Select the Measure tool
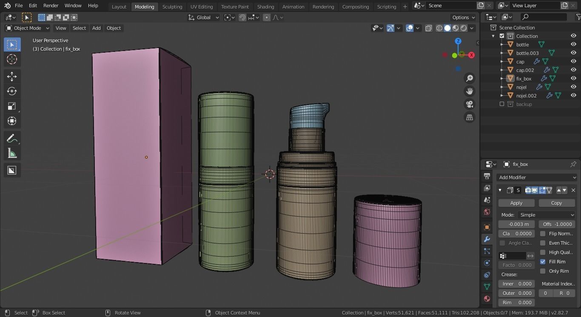581x317 pixels. click(x=12, y=153)
